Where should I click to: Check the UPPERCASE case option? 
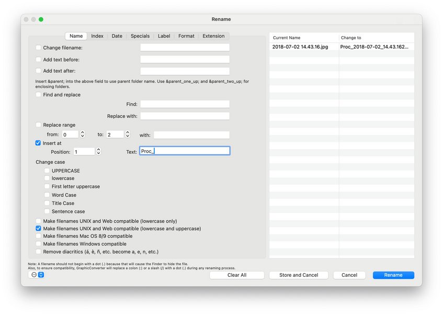point(47,170)
